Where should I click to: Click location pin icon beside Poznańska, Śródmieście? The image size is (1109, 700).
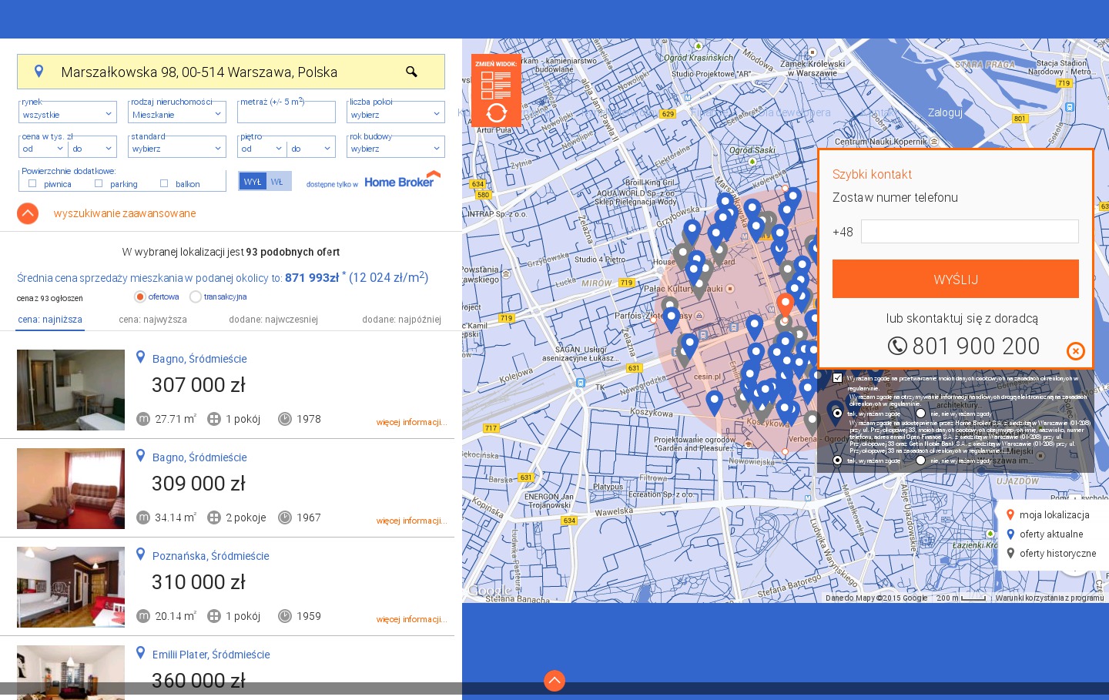140,554
